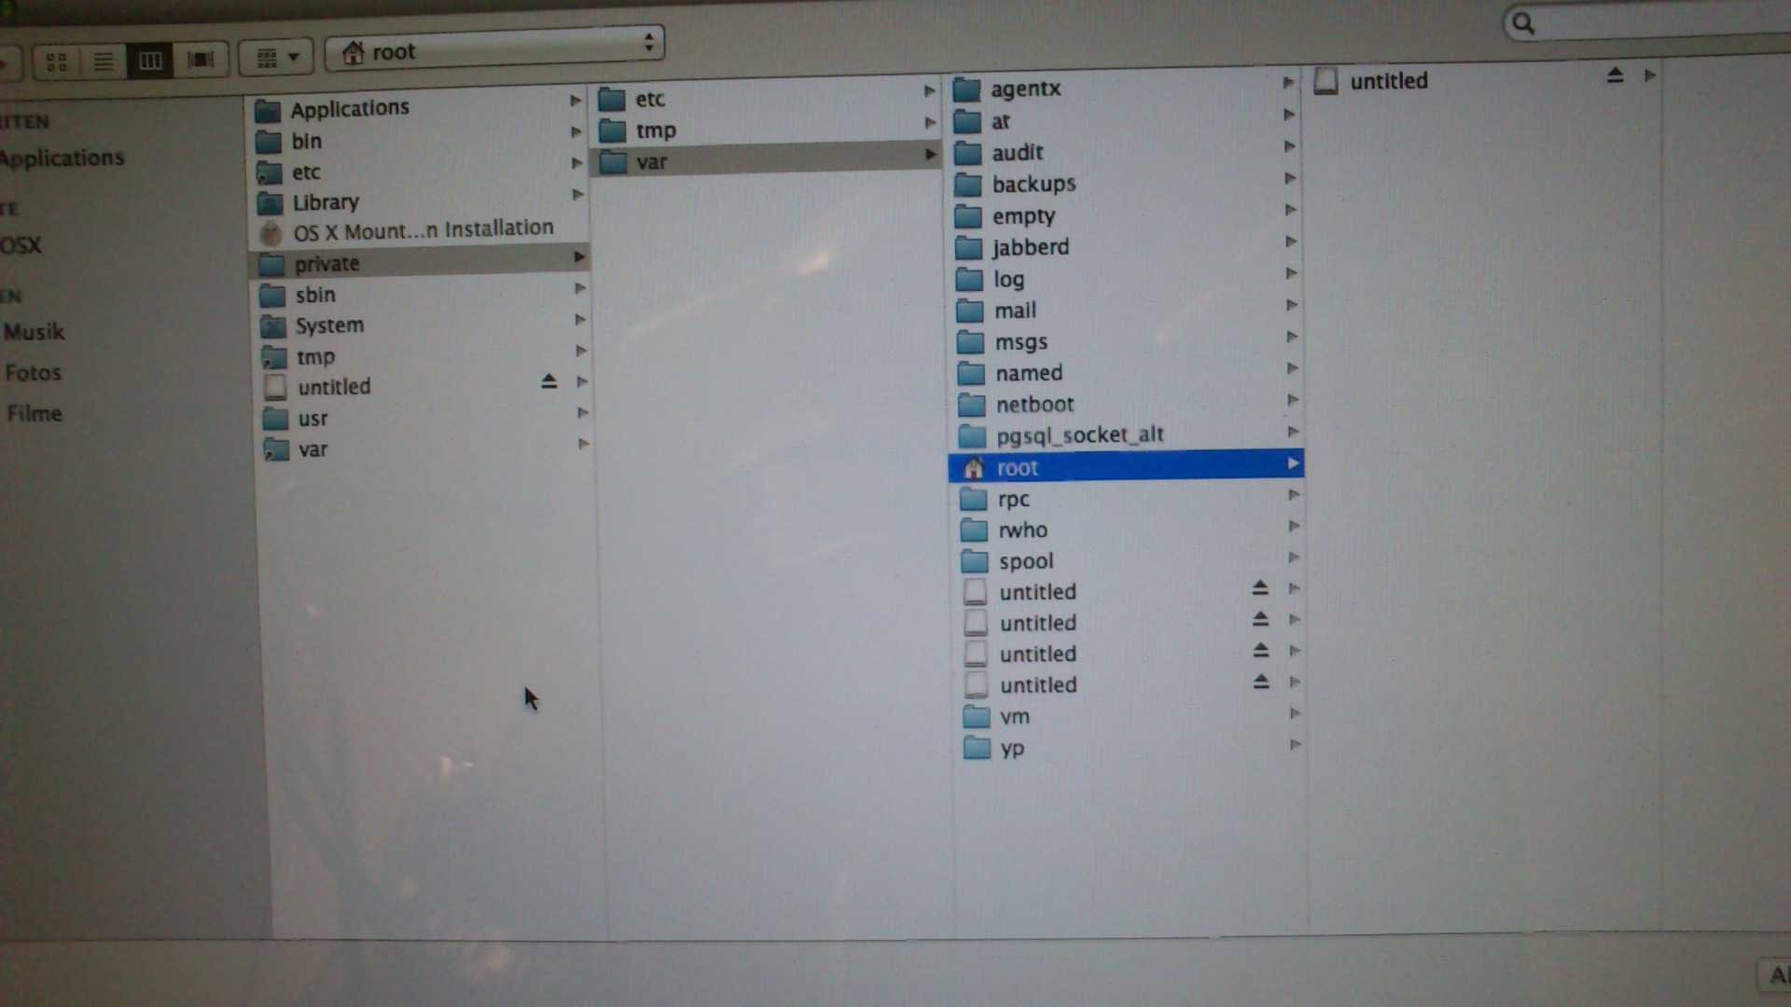1791x1007 pixels.
Task: Toggle the second untitled volume mount
Action: [1257, 621]
